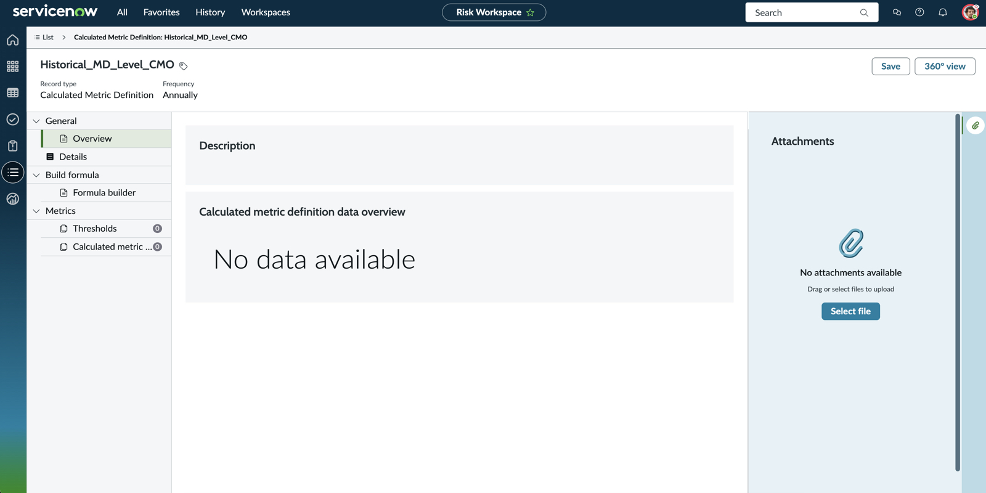Select the highlighted list icon in sidebar
This screenshot has width=986, height=493.
click(x=13, y=173)
